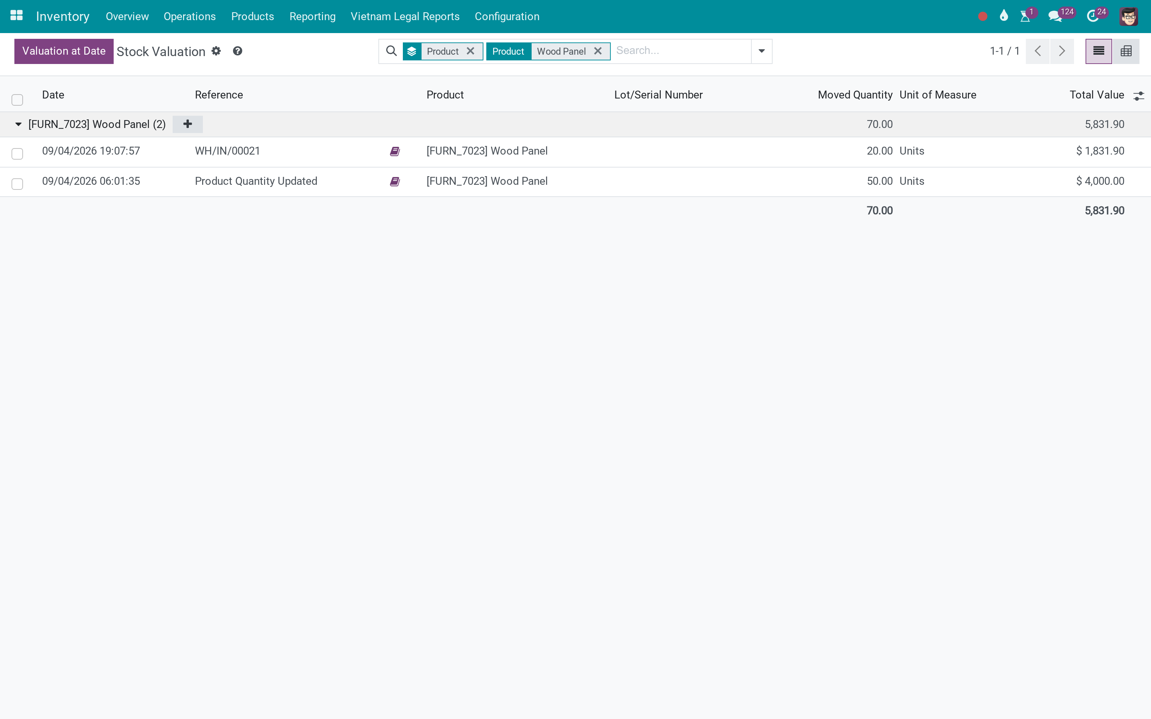The image size is (1151, 719).
Task: Click the 50.00 moved quantity cell
Action: pyautogui.click(x=879, y=181)
